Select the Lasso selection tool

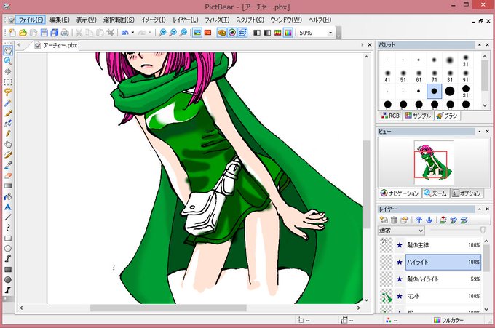[8, 92]
